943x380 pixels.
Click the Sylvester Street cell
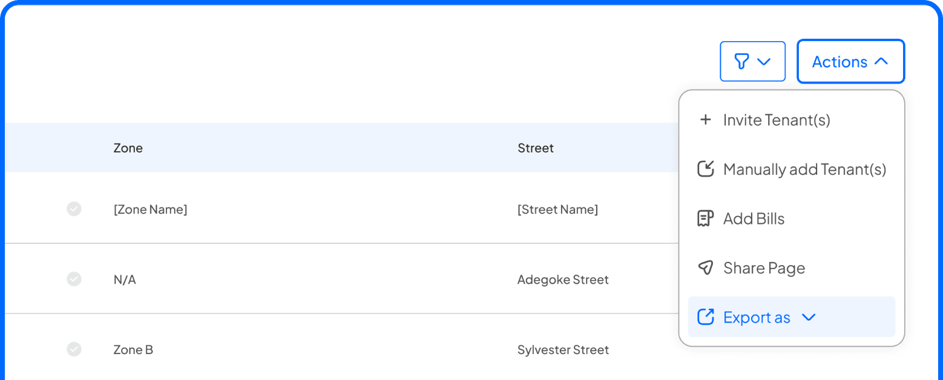tap(563, 350)
